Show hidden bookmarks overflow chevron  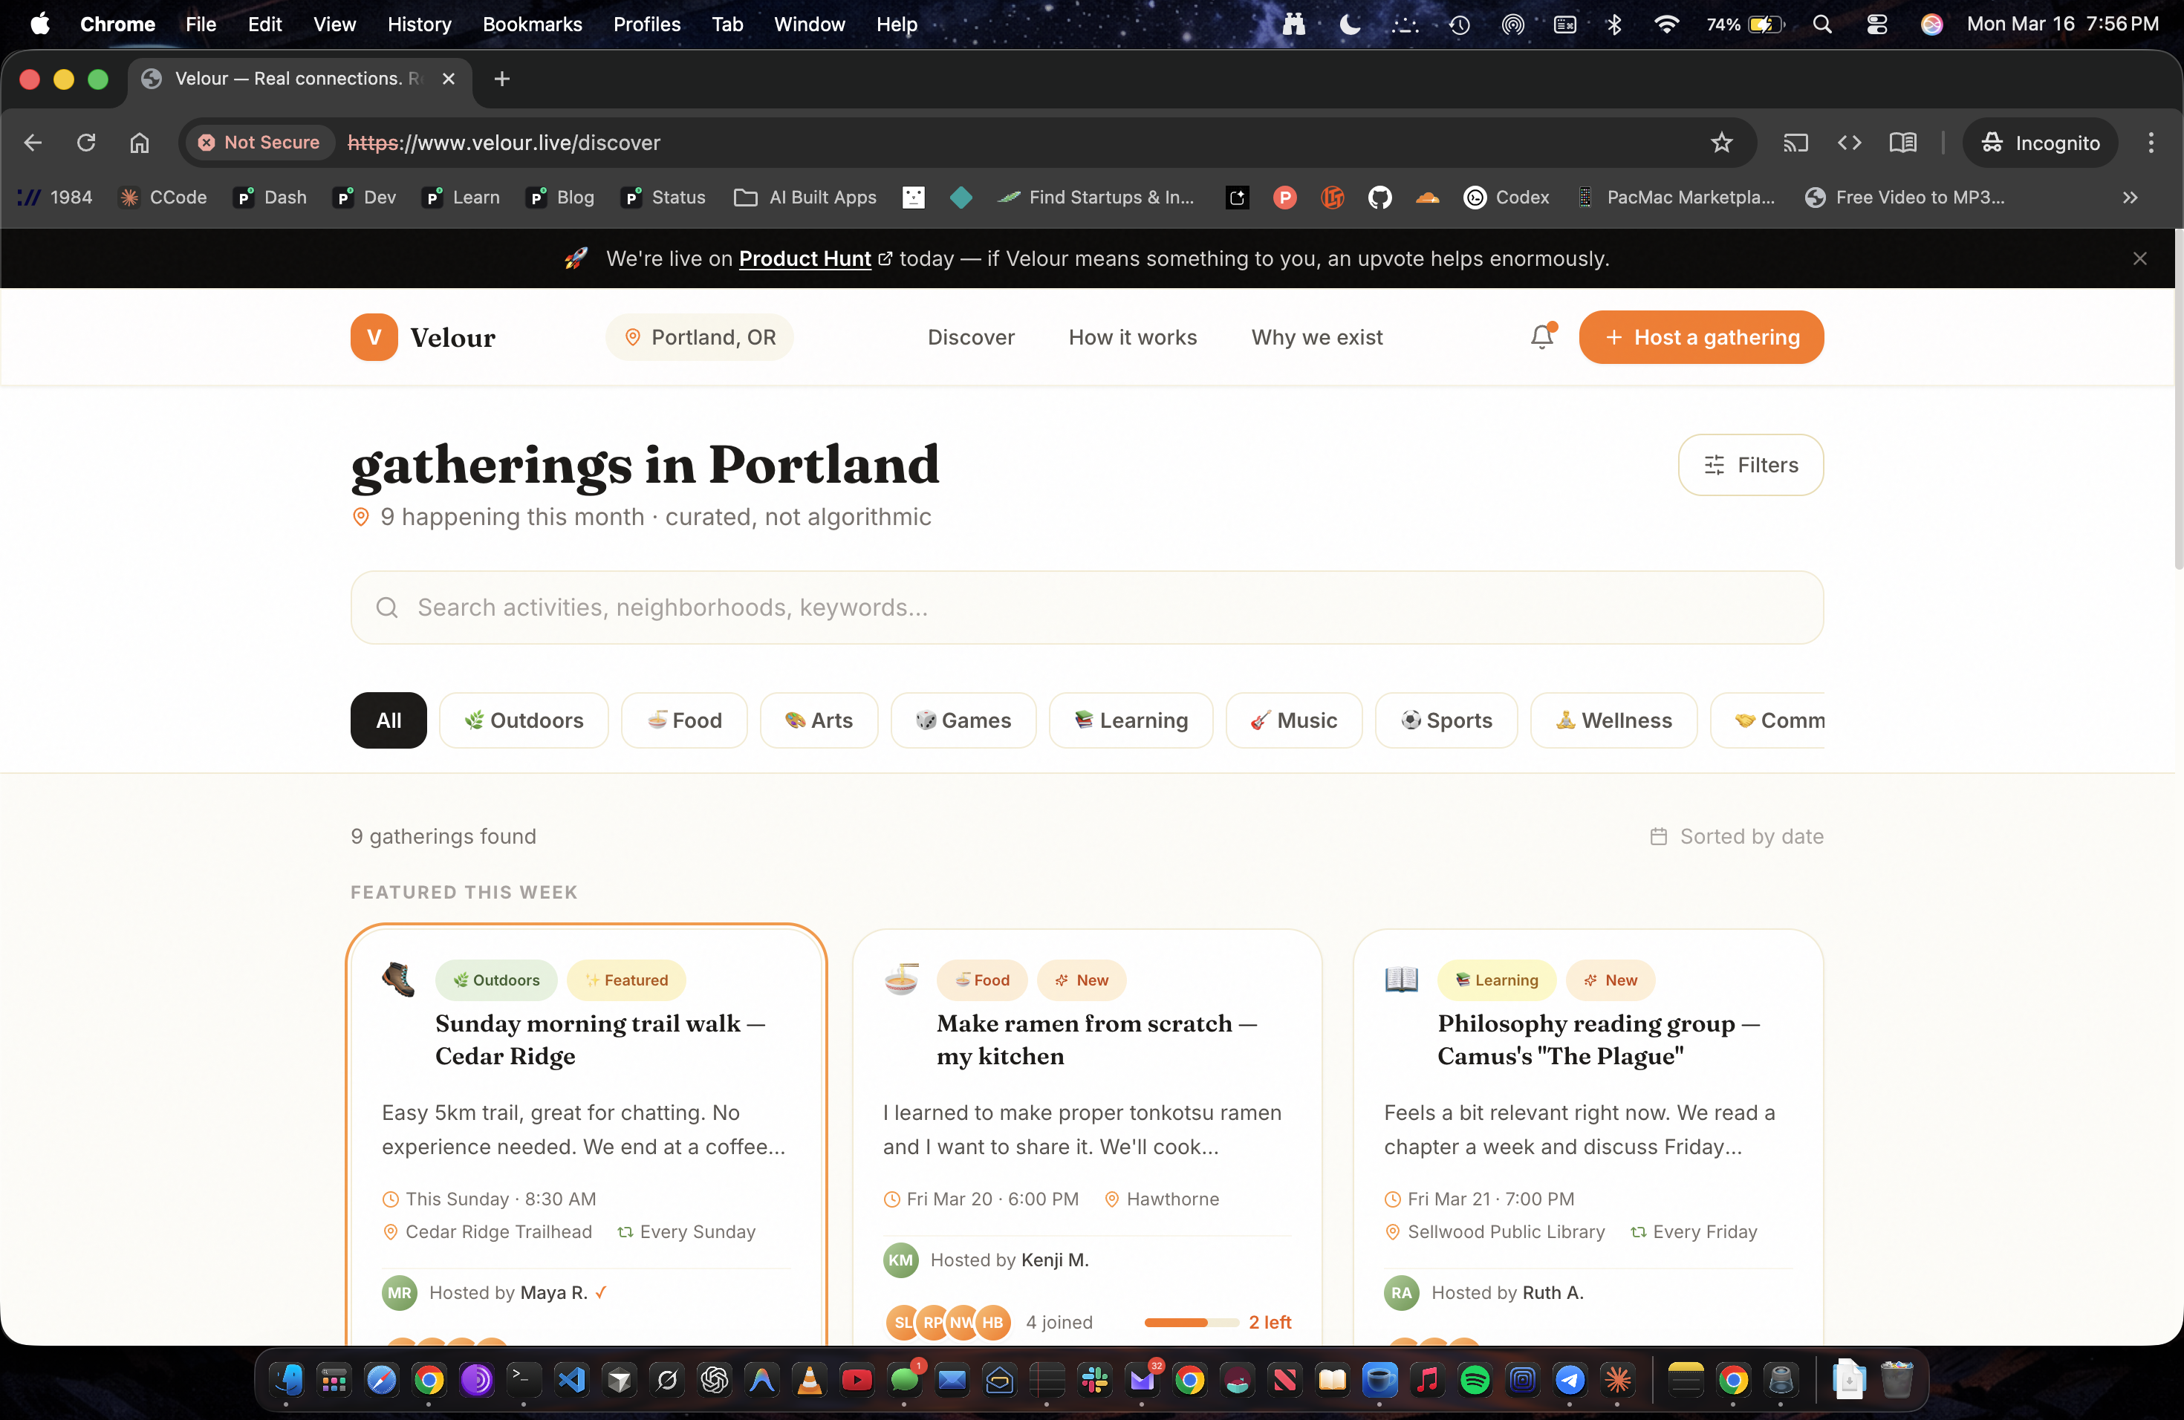[2130, 198]
